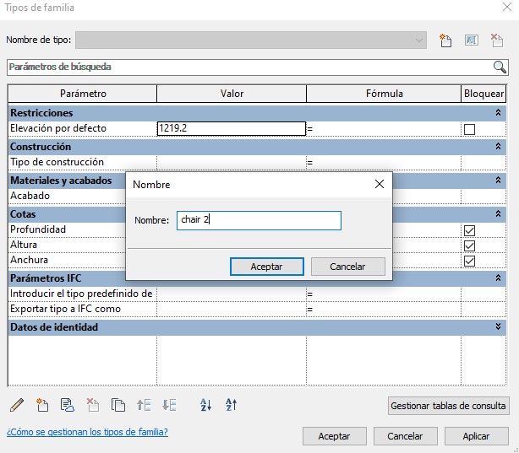This screenshot has height=453, width=519.
Task: Click the Nombre text field
Action: pos(259,220)
